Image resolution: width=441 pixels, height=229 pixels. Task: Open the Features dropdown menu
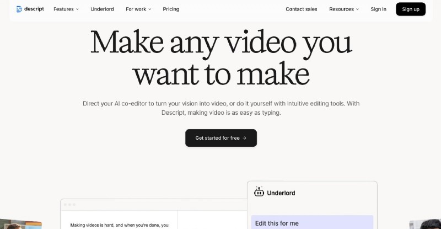pos(66,9)
